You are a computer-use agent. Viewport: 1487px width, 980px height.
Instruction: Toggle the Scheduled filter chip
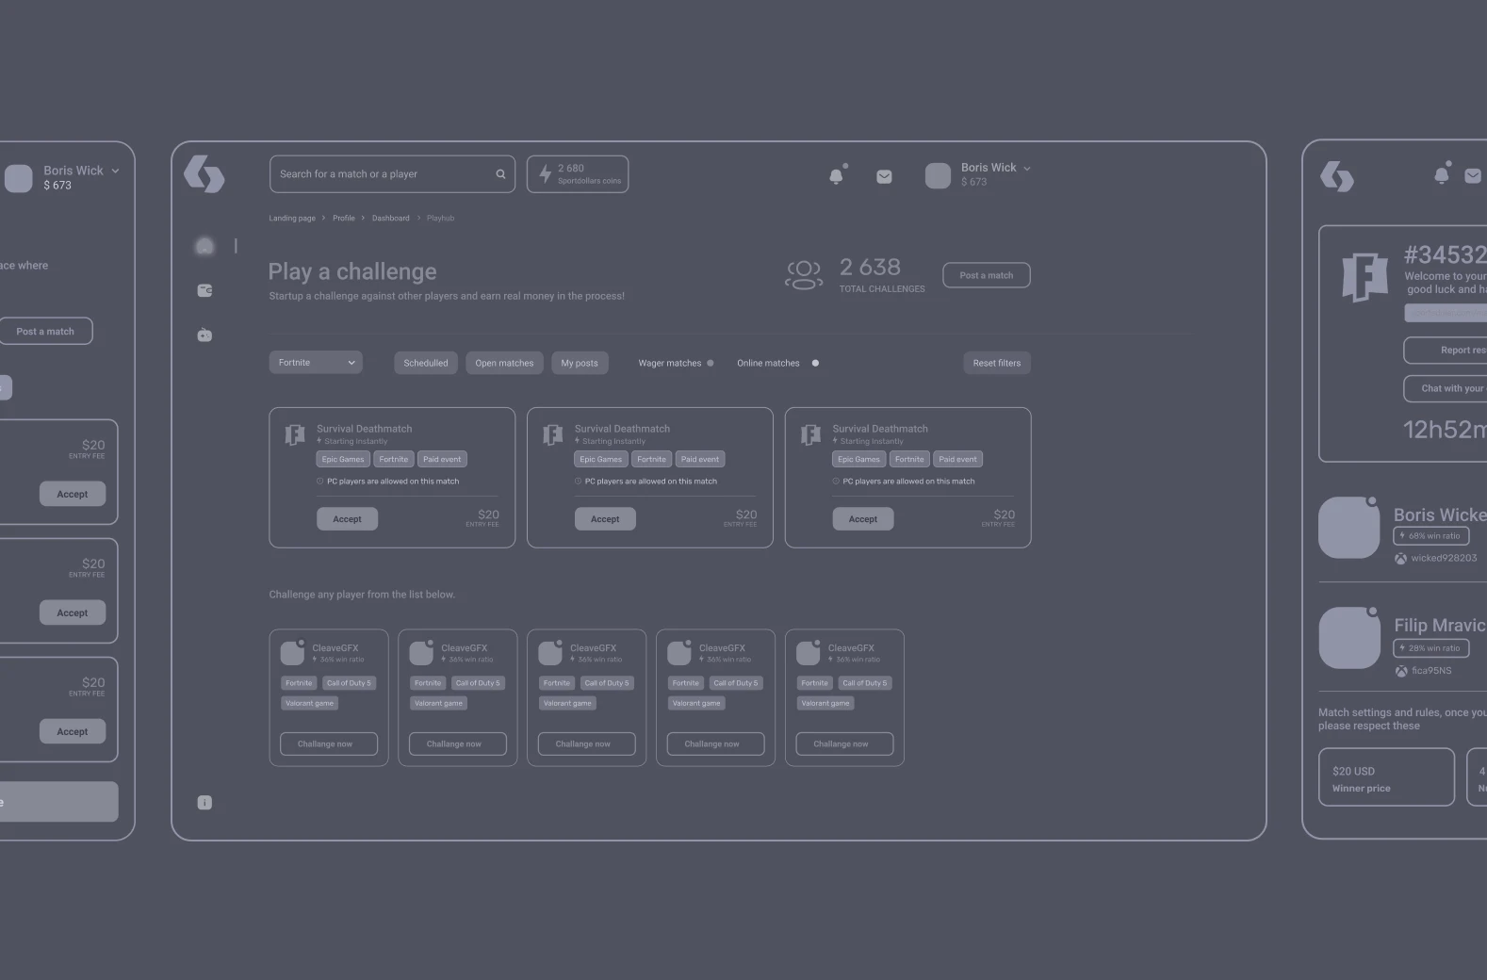(x=426, y=363)
